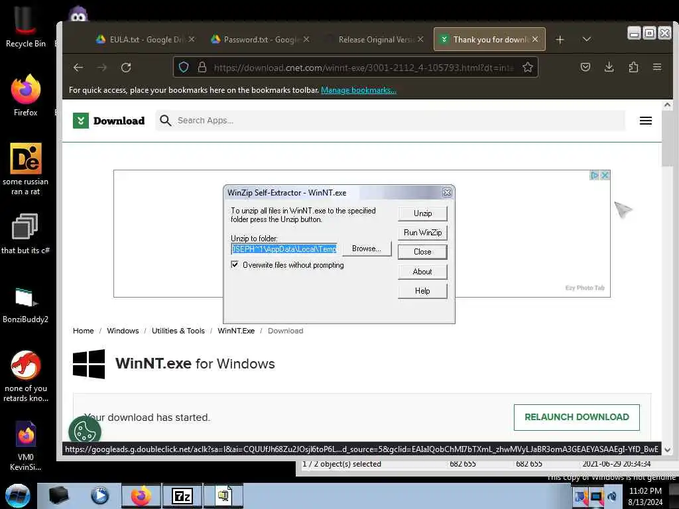Click the page vertical scrollbar thumb

(x=667, y=139)
